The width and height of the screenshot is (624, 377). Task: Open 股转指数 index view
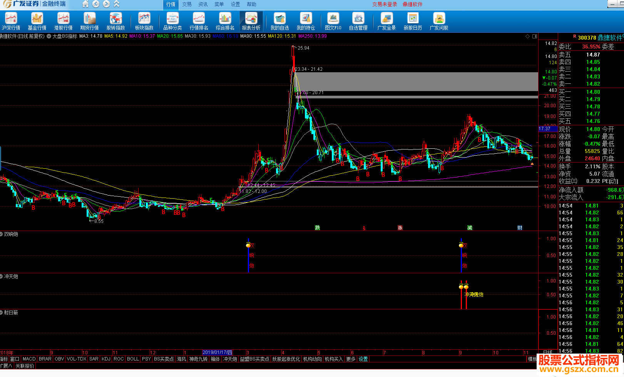point(115,22)
